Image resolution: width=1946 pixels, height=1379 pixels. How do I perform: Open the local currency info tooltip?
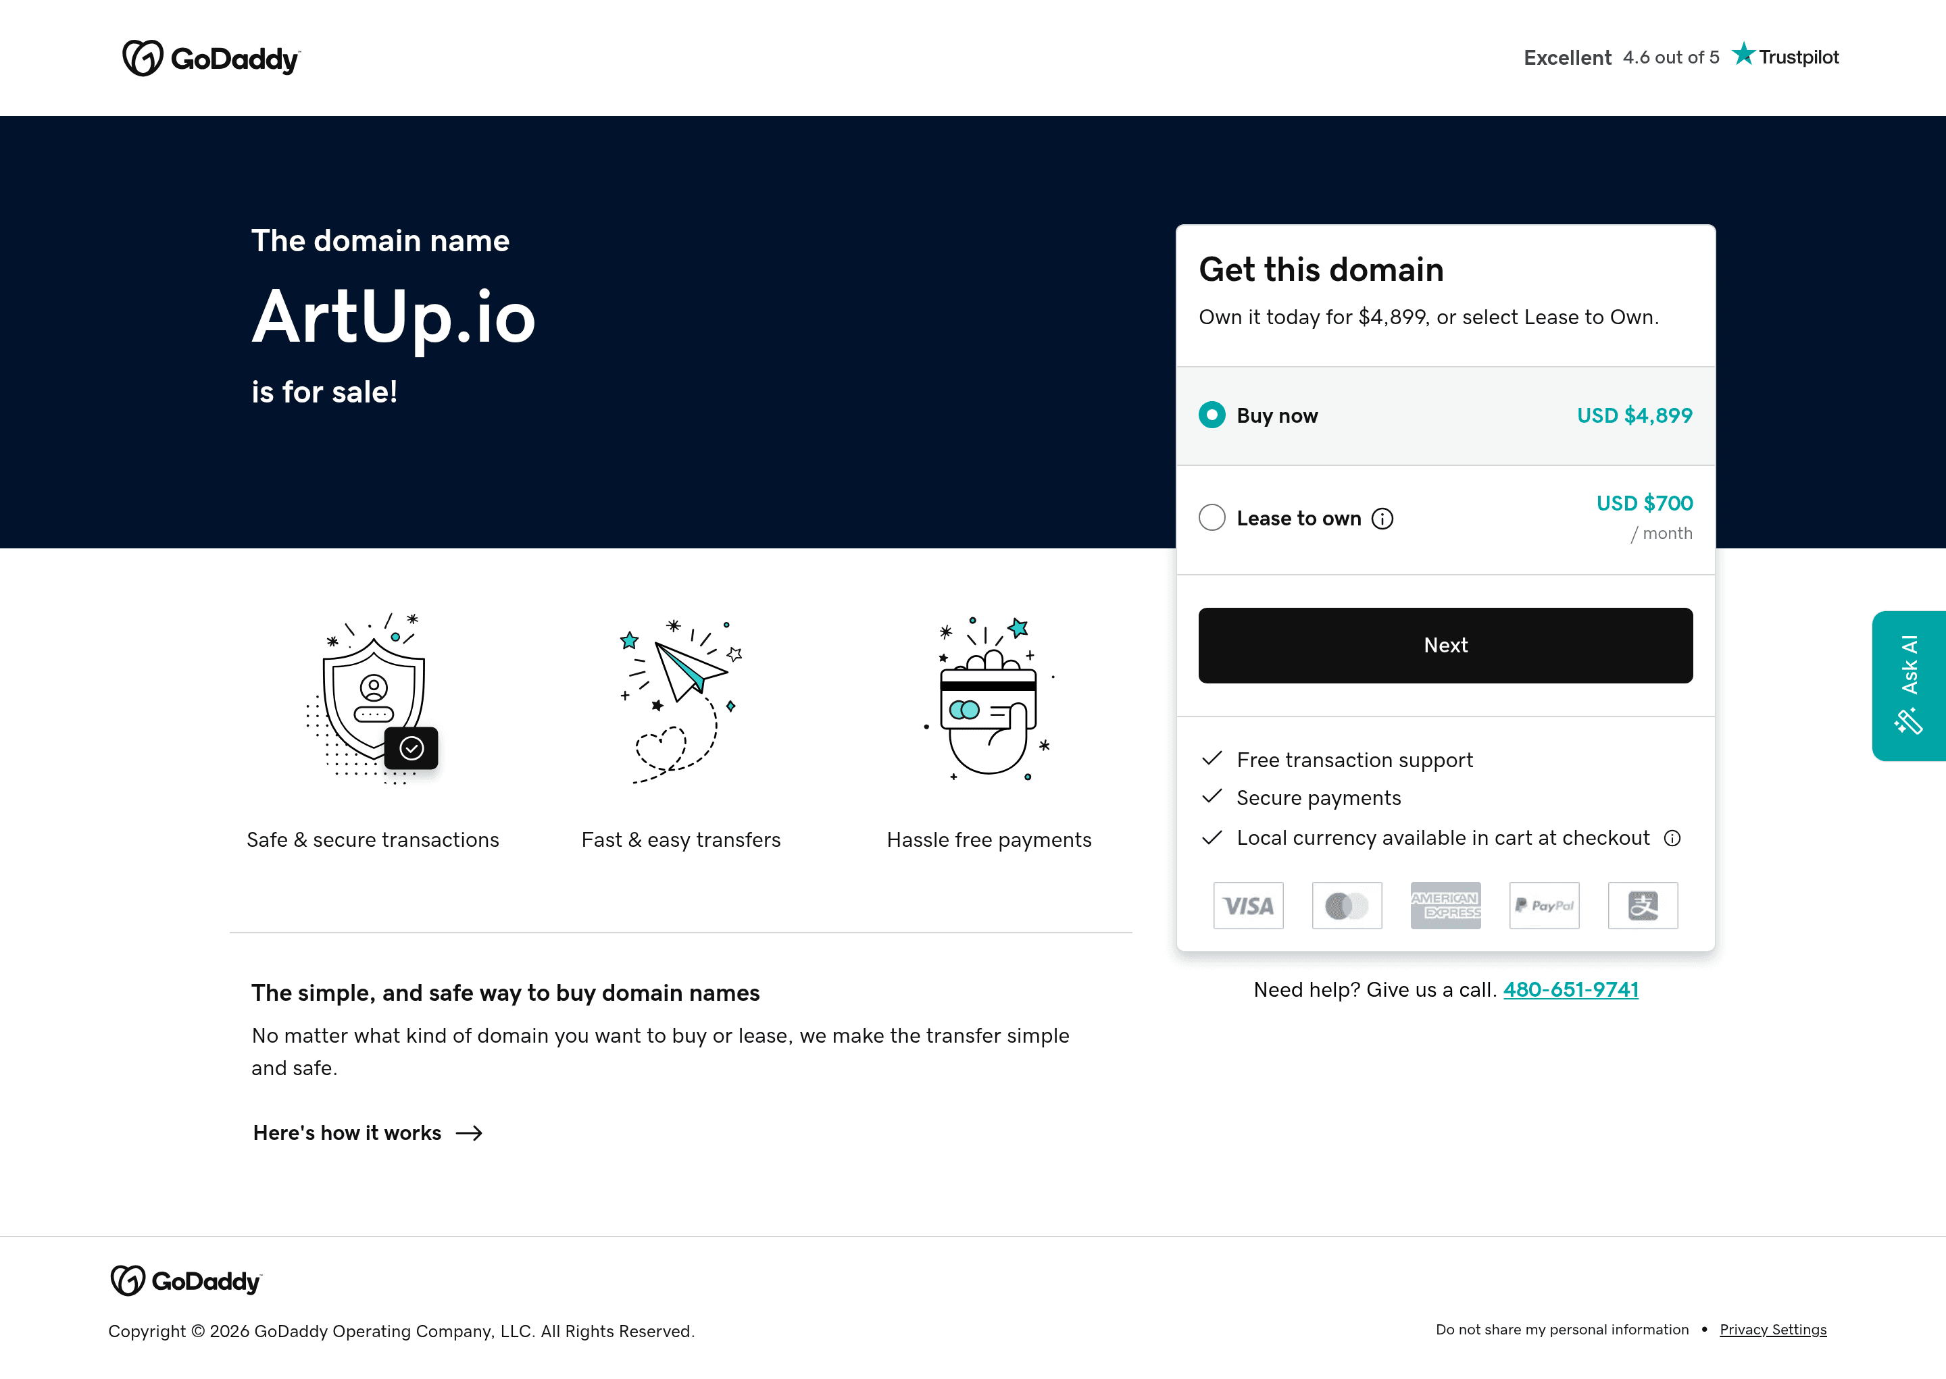point(1672,838)
